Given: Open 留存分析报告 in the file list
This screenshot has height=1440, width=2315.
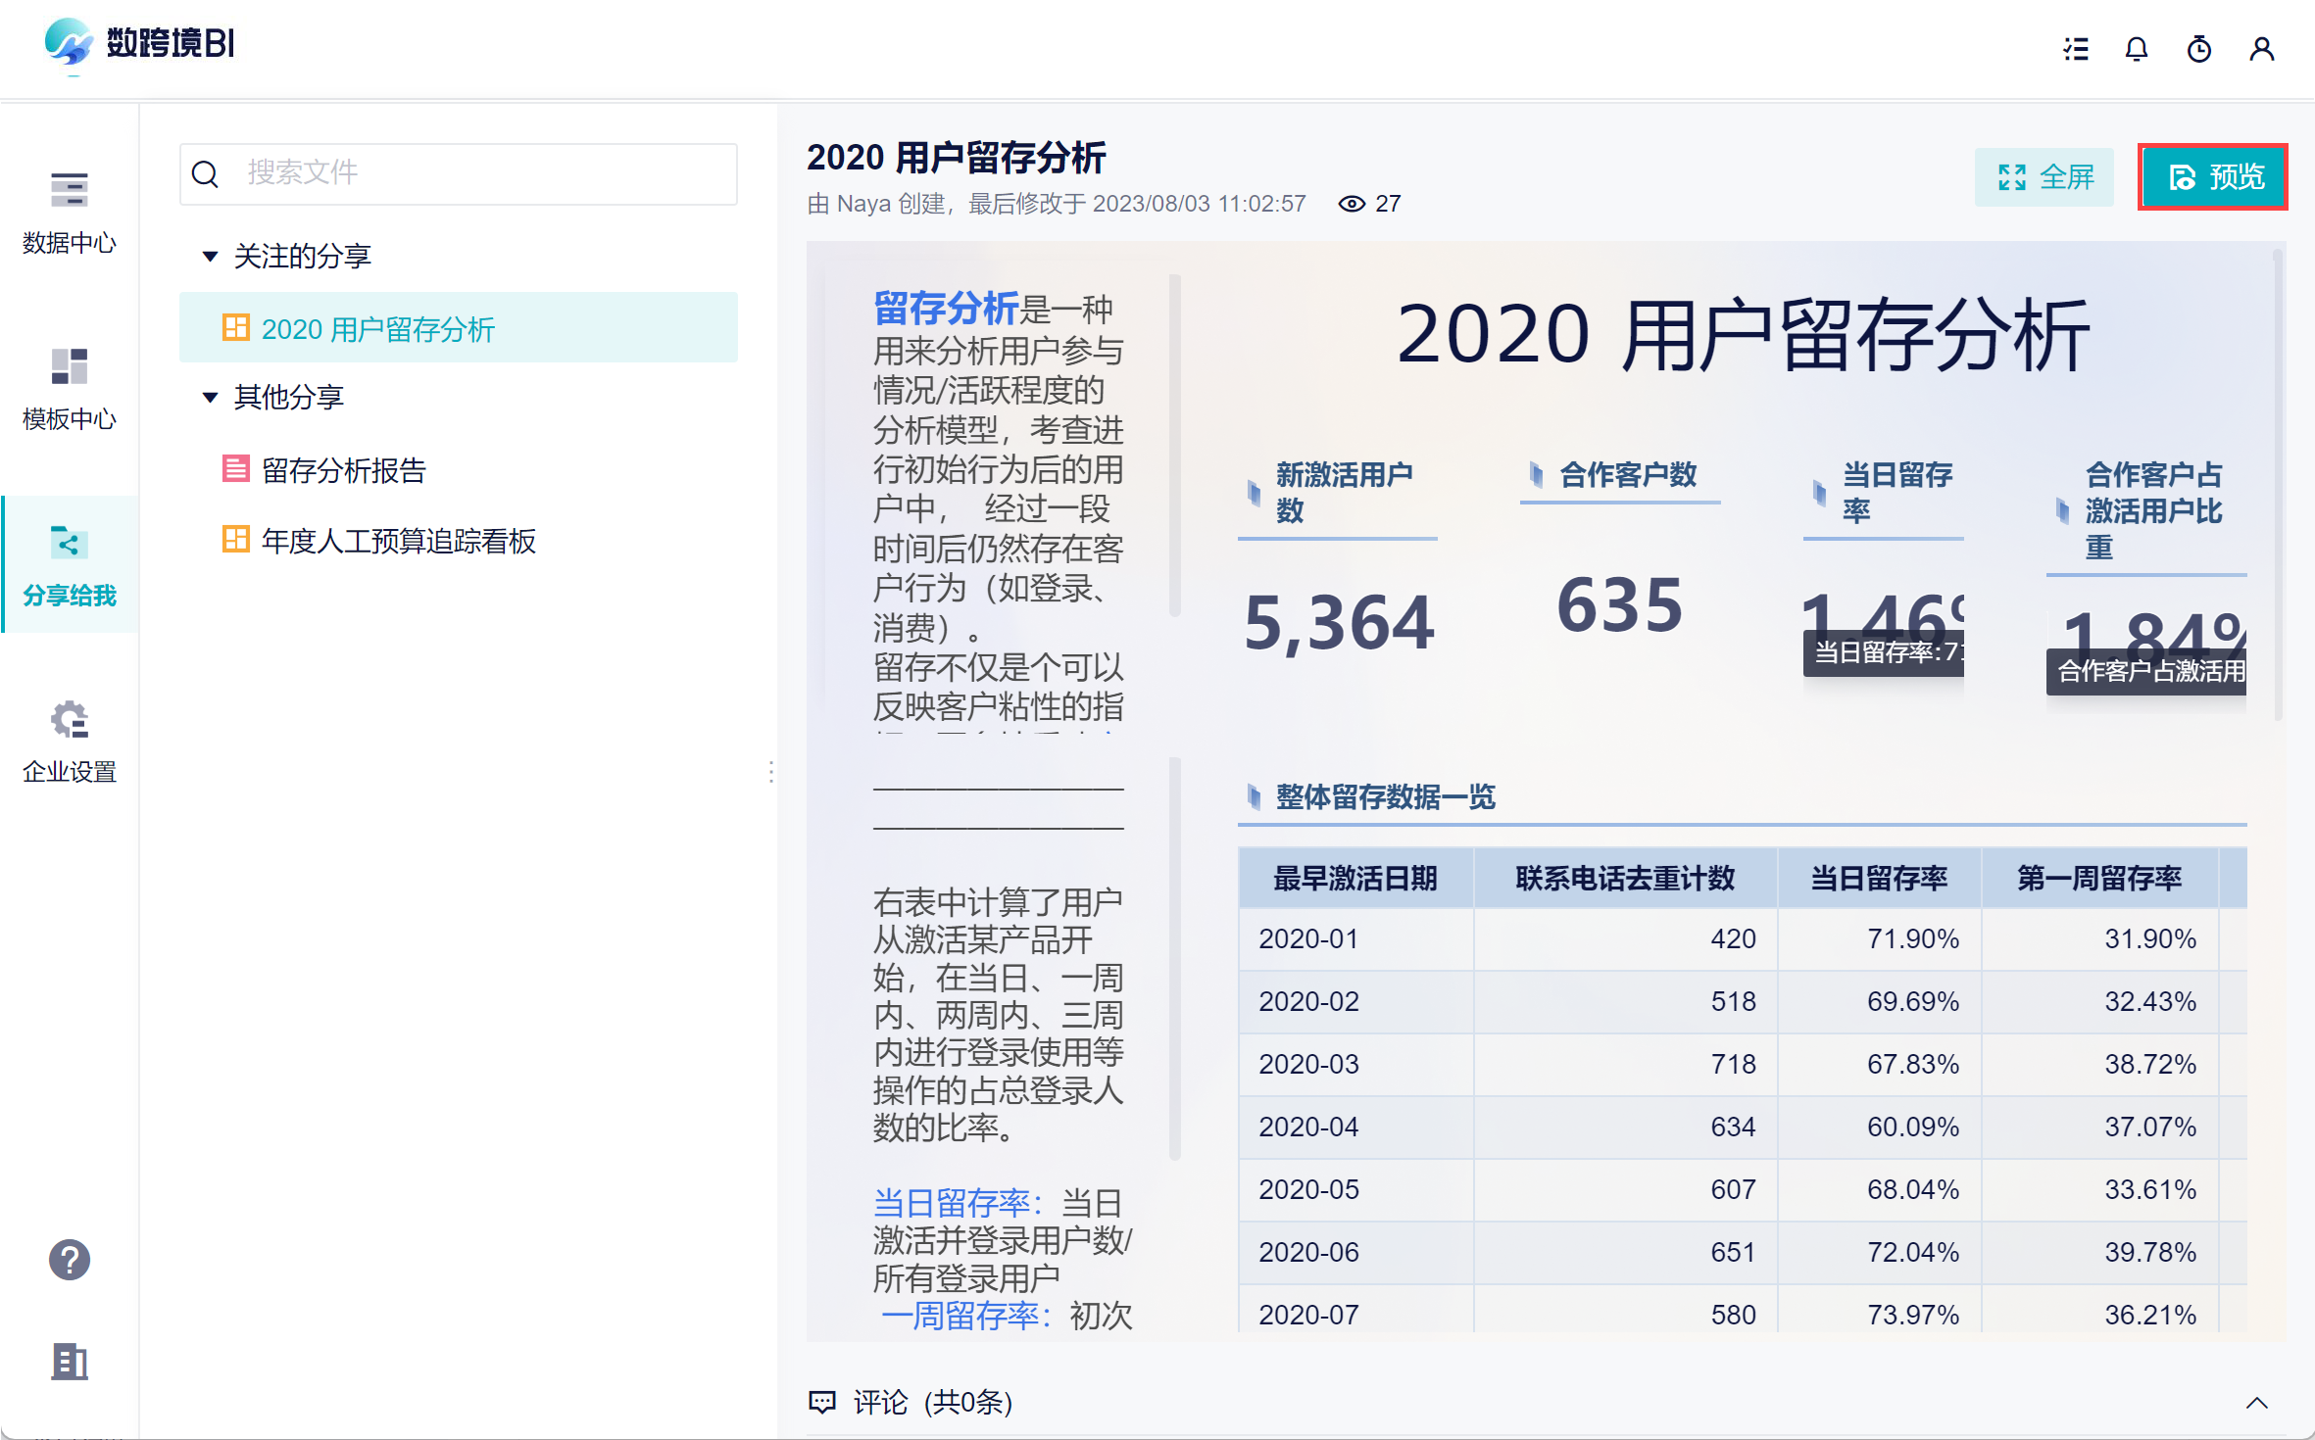Looking at the screenshot, I should pyautogui.click(x=343, y=470).
